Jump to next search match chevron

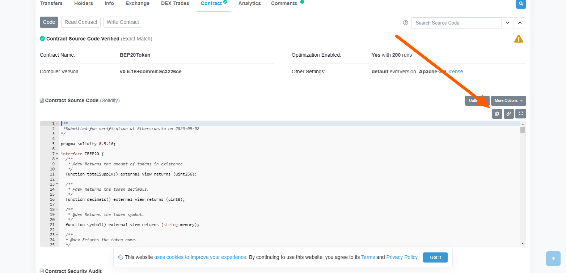508,23
